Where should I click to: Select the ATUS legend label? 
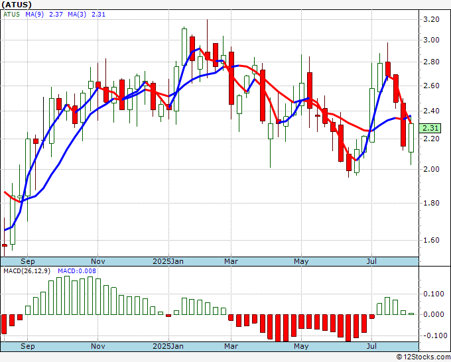click(x=11, y=15)
